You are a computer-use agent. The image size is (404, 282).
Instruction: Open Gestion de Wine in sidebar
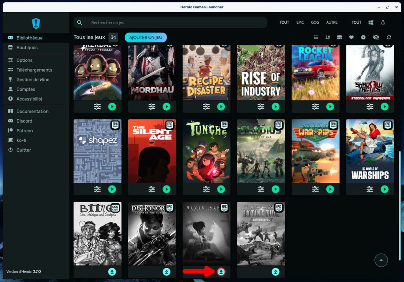[x=33, y=80]
